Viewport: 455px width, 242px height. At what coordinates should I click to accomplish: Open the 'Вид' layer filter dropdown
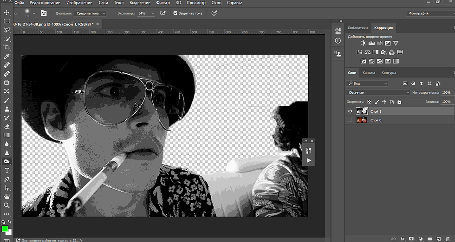tap(367, 83)
